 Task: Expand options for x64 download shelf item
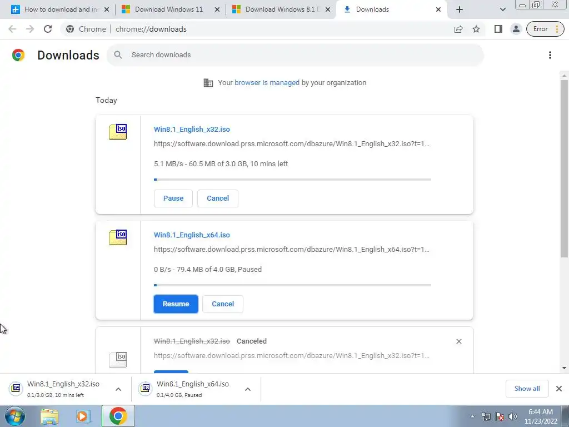[248, 389]
